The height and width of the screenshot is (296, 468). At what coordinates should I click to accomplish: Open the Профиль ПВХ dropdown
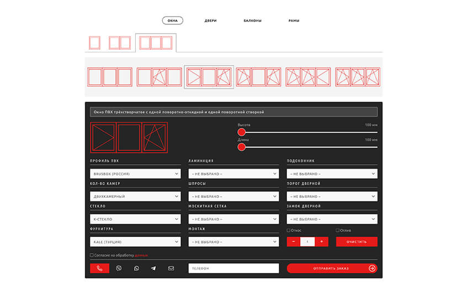[135, 174]
